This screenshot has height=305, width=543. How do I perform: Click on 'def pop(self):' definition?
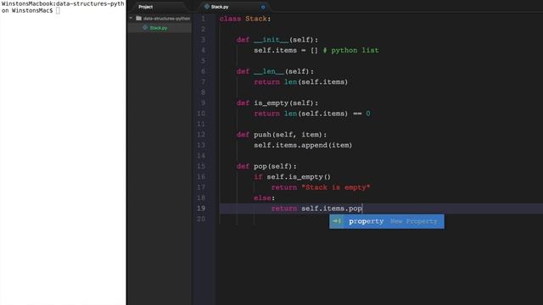[x=266, y=166]
